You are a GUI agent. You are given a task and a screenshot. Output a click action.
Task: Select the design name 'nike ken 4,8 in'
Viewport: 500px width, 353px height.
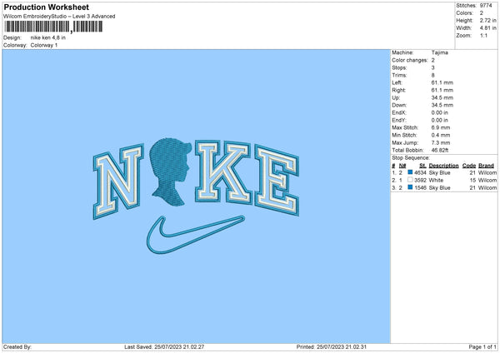48,37
